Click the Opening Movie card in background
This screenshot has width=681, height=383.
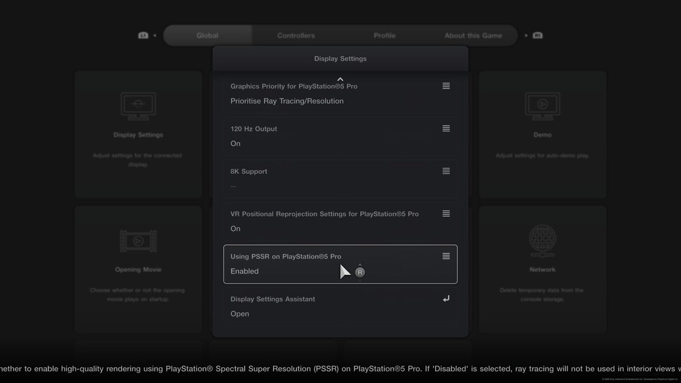(x=138, y=270)
